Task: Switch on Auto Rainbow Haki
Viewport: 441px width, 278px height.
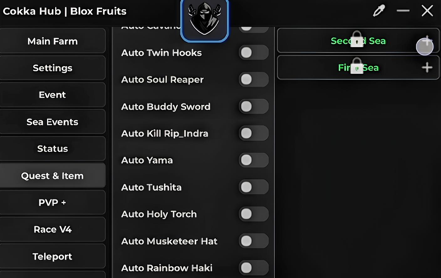Action: [253, 268]
